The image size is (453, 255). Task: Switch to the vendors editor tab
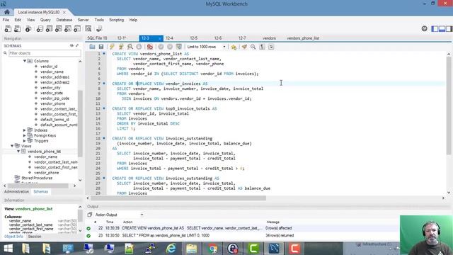[x=269, y=38]
